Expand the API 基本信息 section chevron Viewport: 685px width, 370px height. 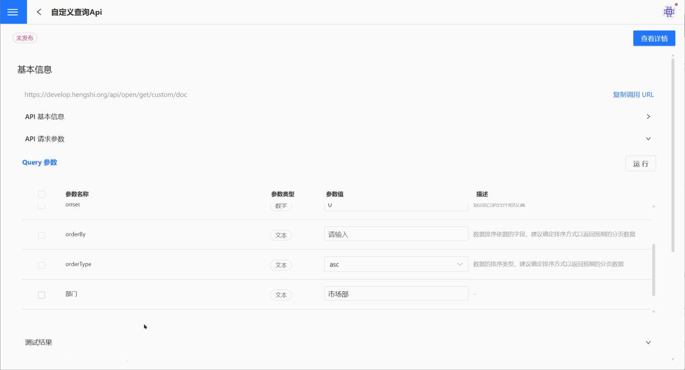[648, 117]
